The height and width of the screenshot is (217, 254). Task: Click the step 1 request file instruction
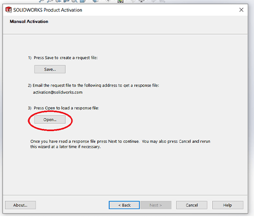63,58
